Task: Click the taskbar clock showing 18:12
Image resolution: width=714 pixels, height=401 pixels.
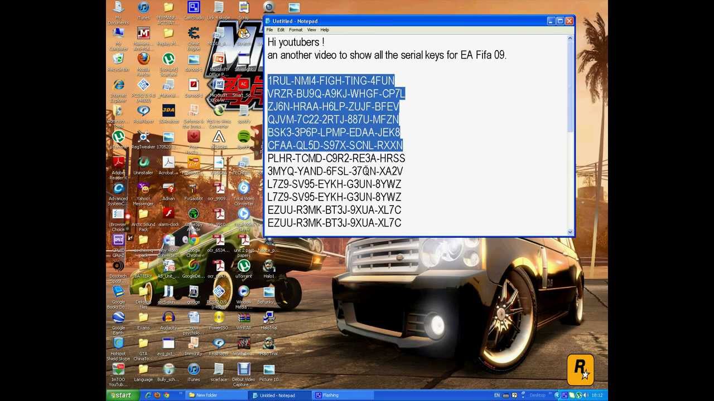Action: tap(597, 395)
